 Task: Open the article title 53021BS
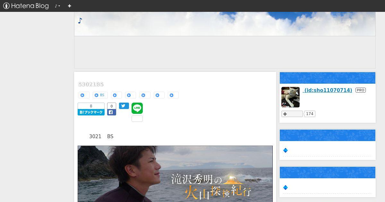(x=90, y=84)
